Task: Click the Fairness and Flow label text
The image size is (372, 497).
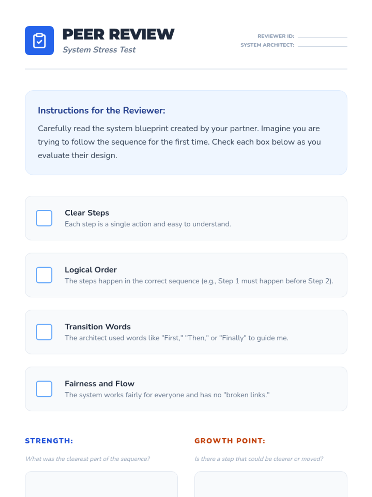Action: coord(100,384)
